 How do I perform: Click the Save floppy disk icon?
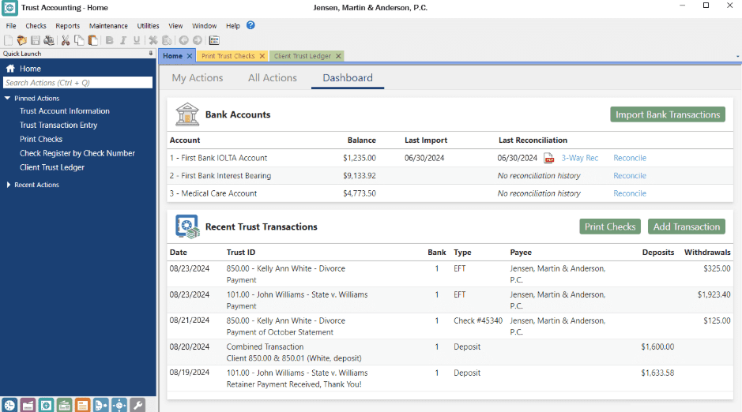35,40
